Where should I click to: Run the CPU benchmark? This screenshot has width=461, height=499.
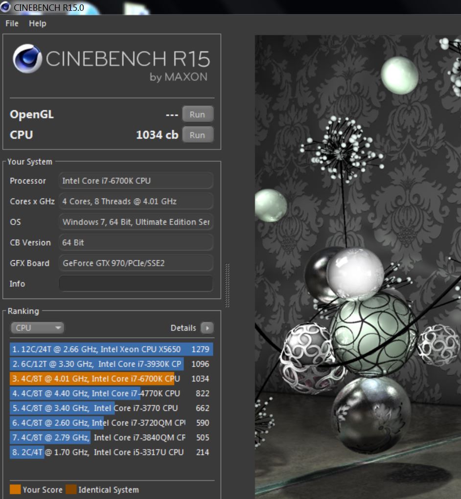(x=198, y=135)
